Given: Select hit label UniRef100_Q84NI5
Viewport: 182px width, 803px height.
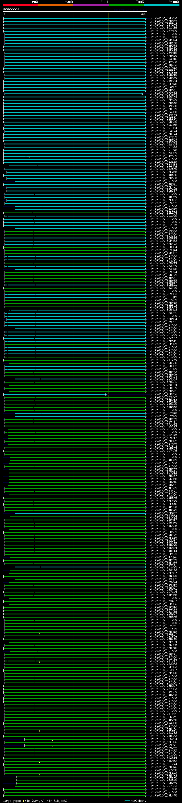Looking at the screenshot, I should [163, 53].
